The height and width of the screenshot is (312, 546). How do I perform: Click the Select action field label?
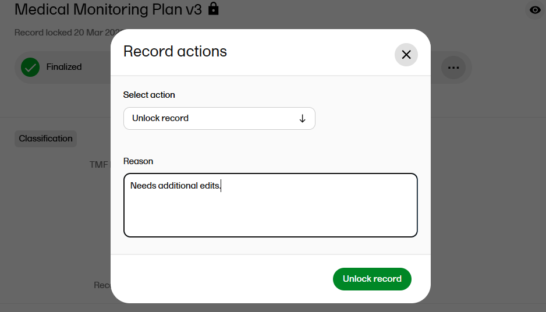[x=149, y=95]
